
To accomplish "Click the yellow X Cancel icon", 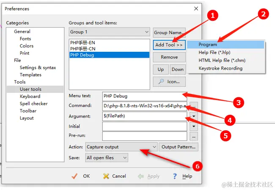I will click(x=106, y=176).
